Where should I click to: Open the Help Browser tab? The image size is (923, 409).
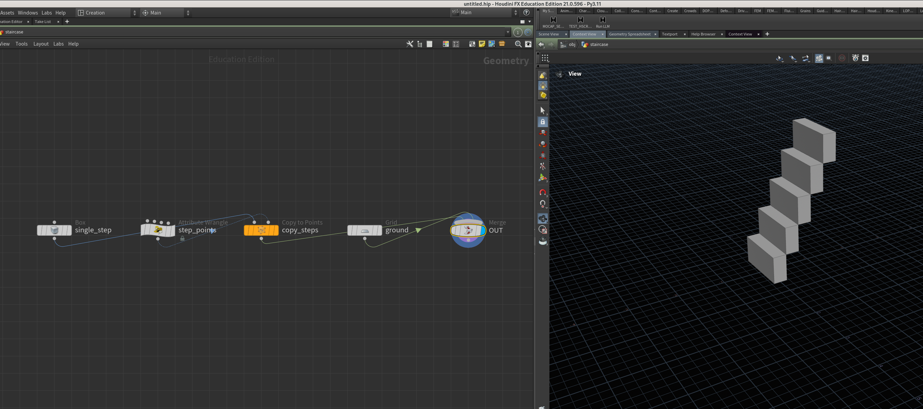703,34
